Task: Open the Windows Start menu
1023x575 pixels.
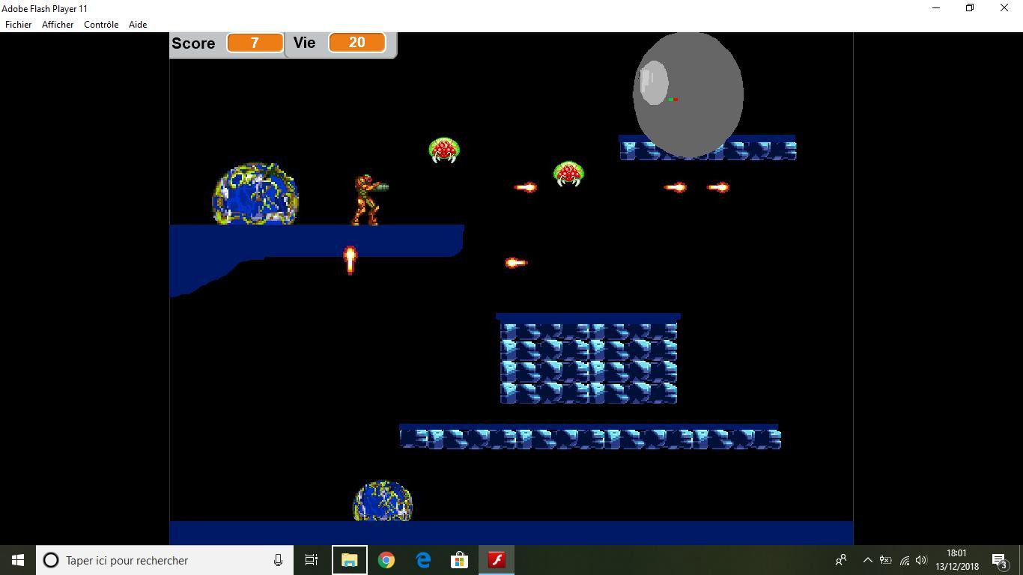Action: pos(18,560)
